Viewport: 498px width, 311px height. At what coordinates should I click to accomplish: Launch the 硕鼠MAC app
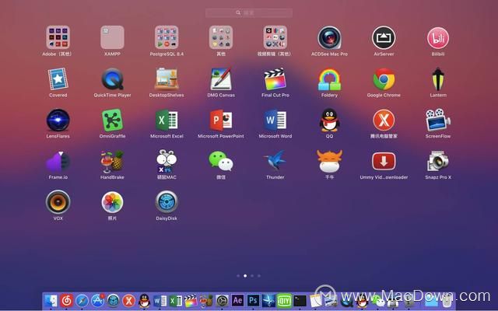[x=167, y=161]
